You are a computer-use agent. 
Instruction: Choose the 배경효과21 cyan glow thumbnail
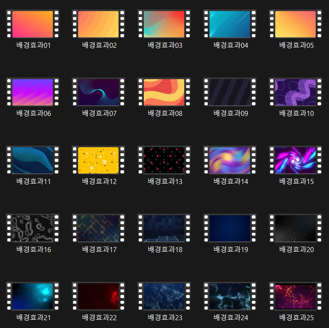pyautogui.click(x=33, y=296)
